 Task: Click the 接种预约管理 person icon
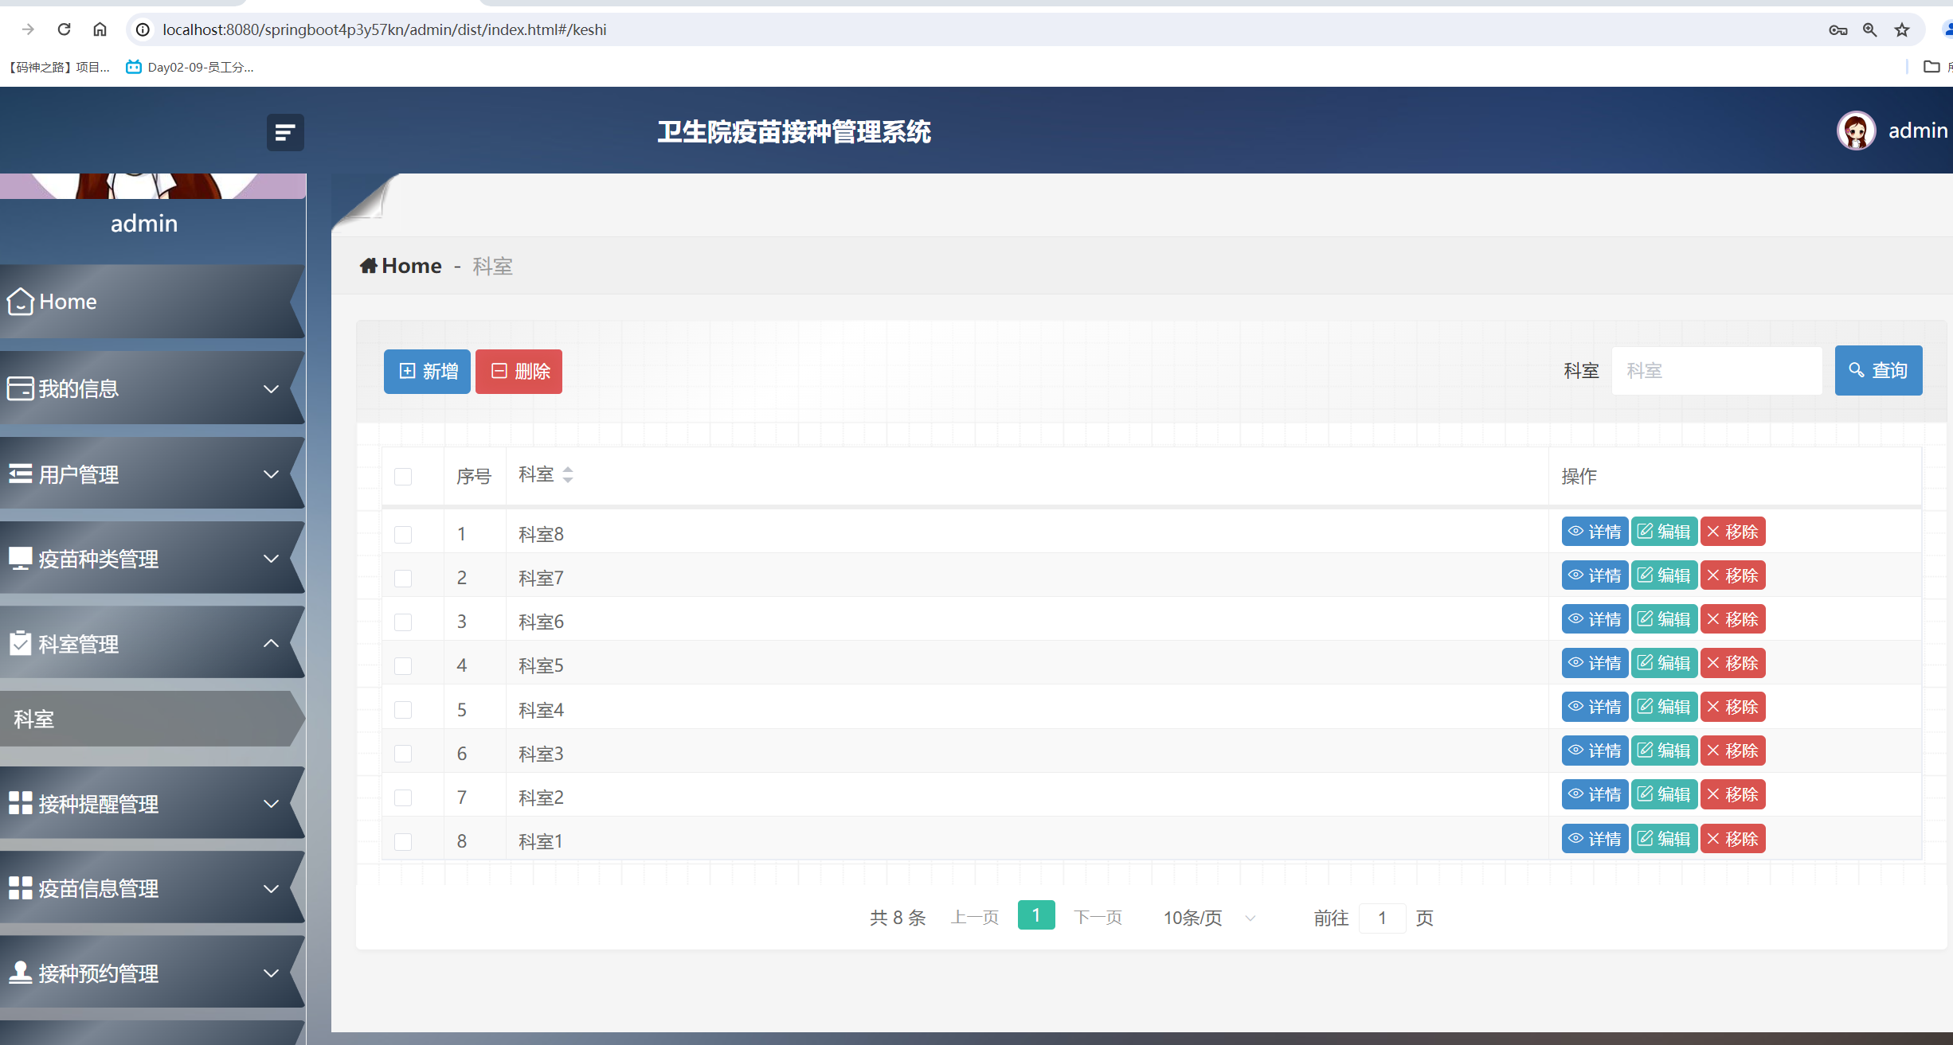[x=20, y=973]
